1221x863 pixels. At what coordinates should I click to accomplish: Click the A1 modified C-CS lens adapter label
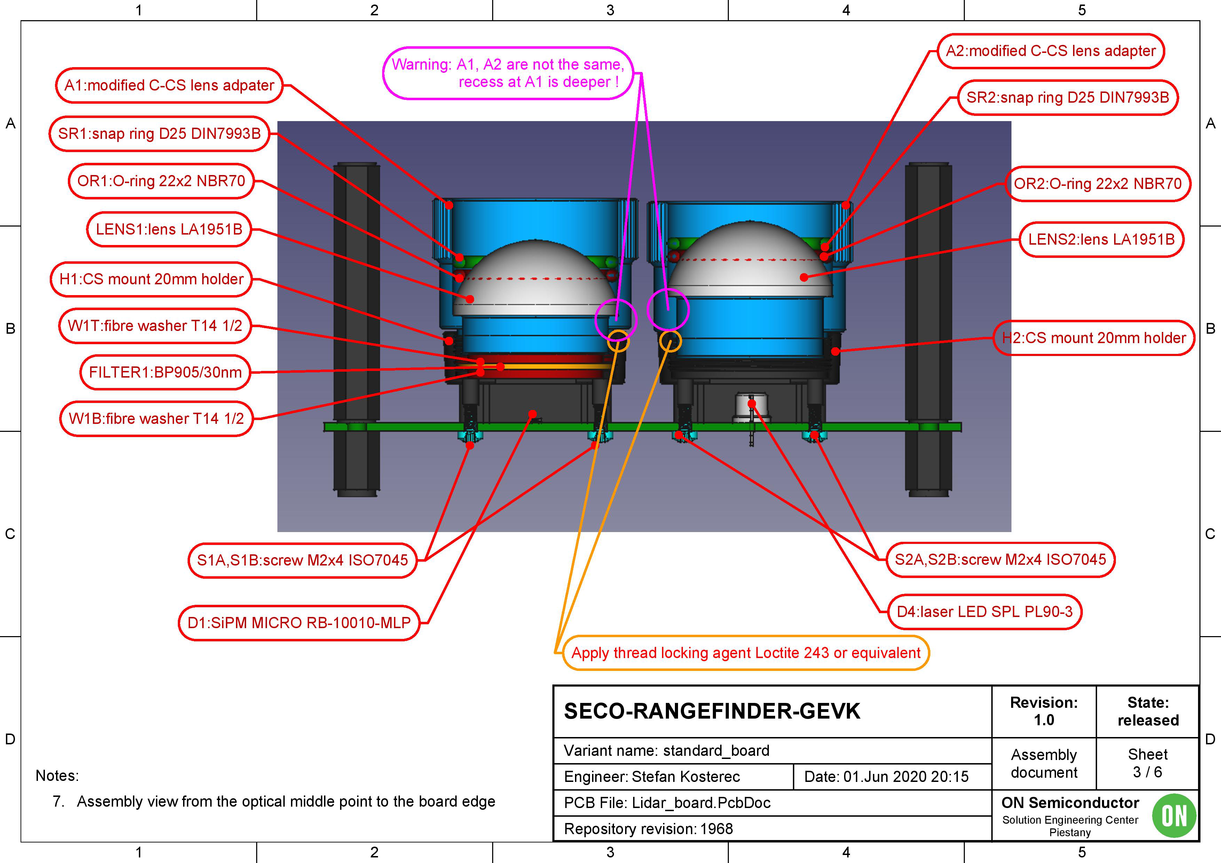pyautogui.click(x=169, y=86)
